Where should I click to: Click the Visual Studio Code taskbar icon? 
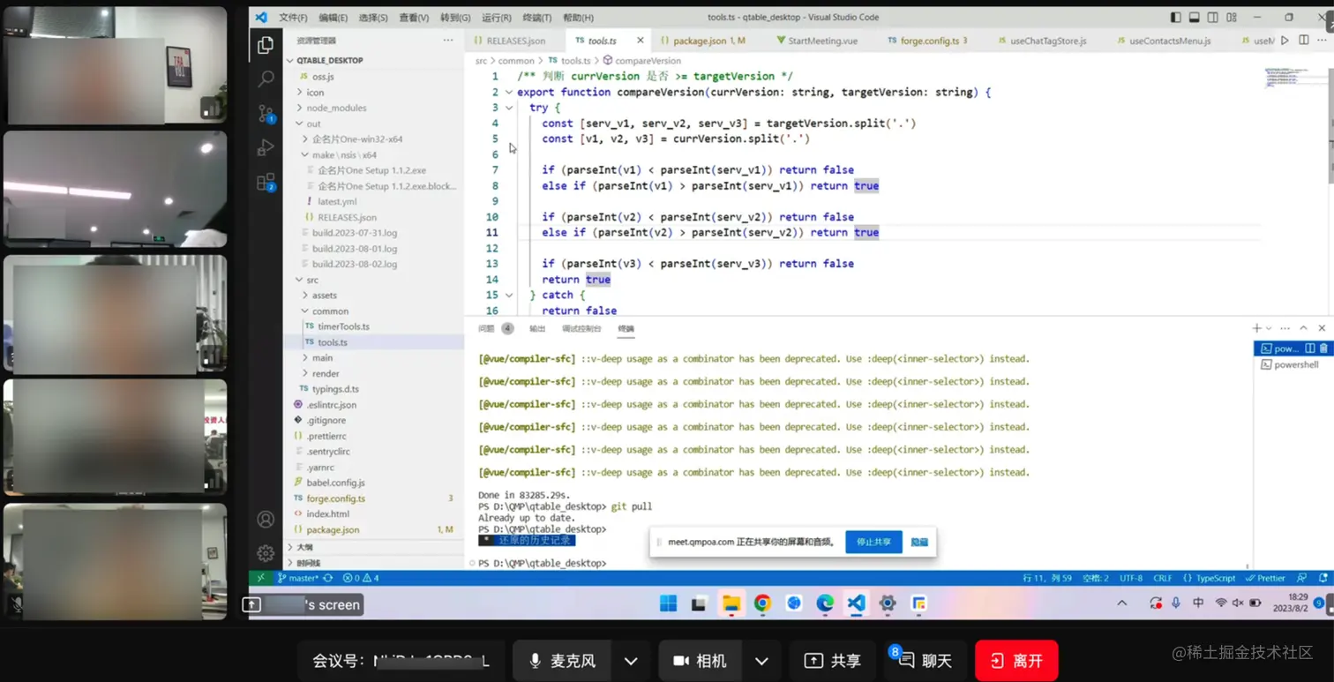click(x=856, y=603)
